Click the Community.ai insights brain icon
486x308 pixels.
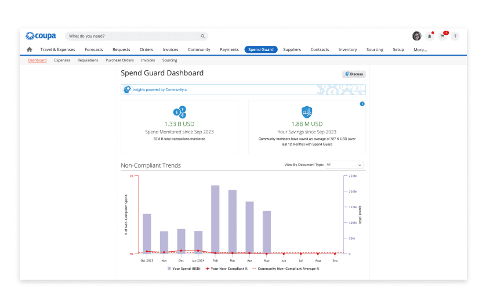click(127, 90)
